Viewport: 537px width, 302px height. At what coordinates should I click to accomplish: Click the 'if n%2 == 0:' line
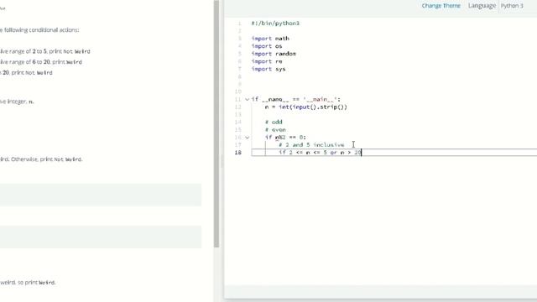[285, 138]
